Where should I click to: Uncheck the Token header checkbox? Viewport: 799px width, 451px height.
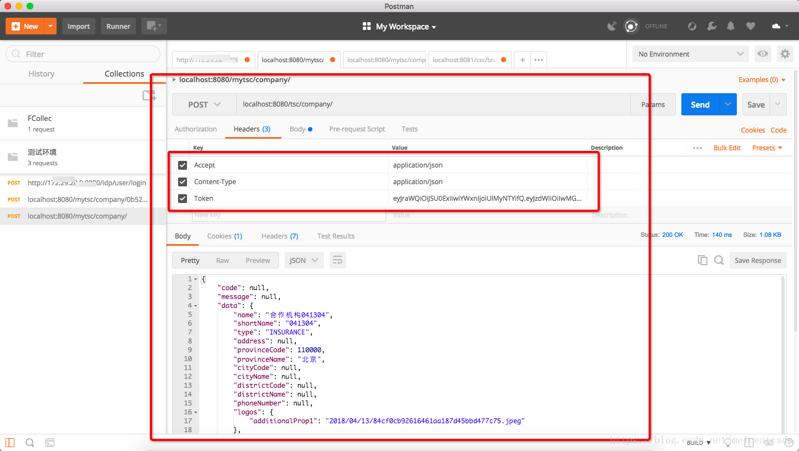tap(183, 199)
